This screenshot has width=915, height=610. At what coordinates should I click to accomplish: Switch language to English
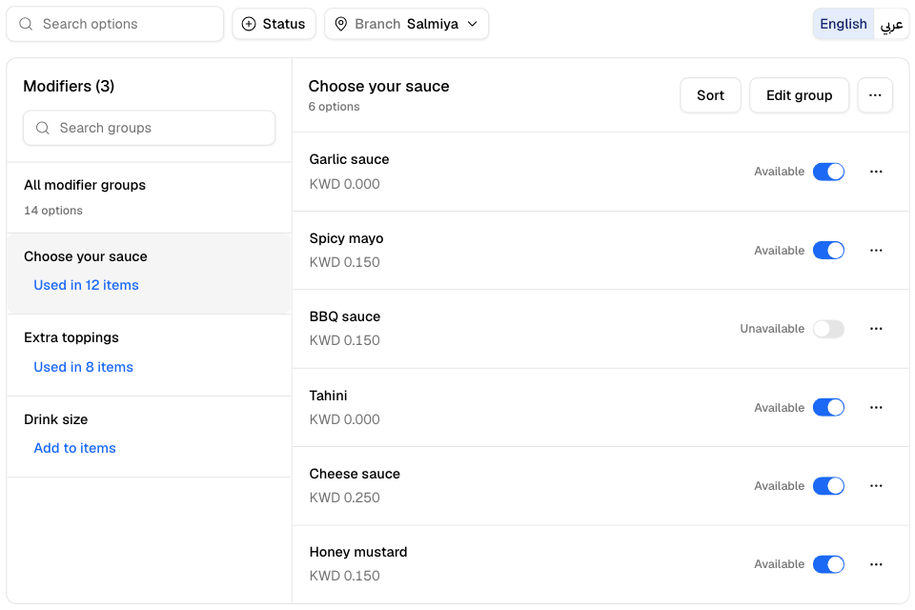844,24
